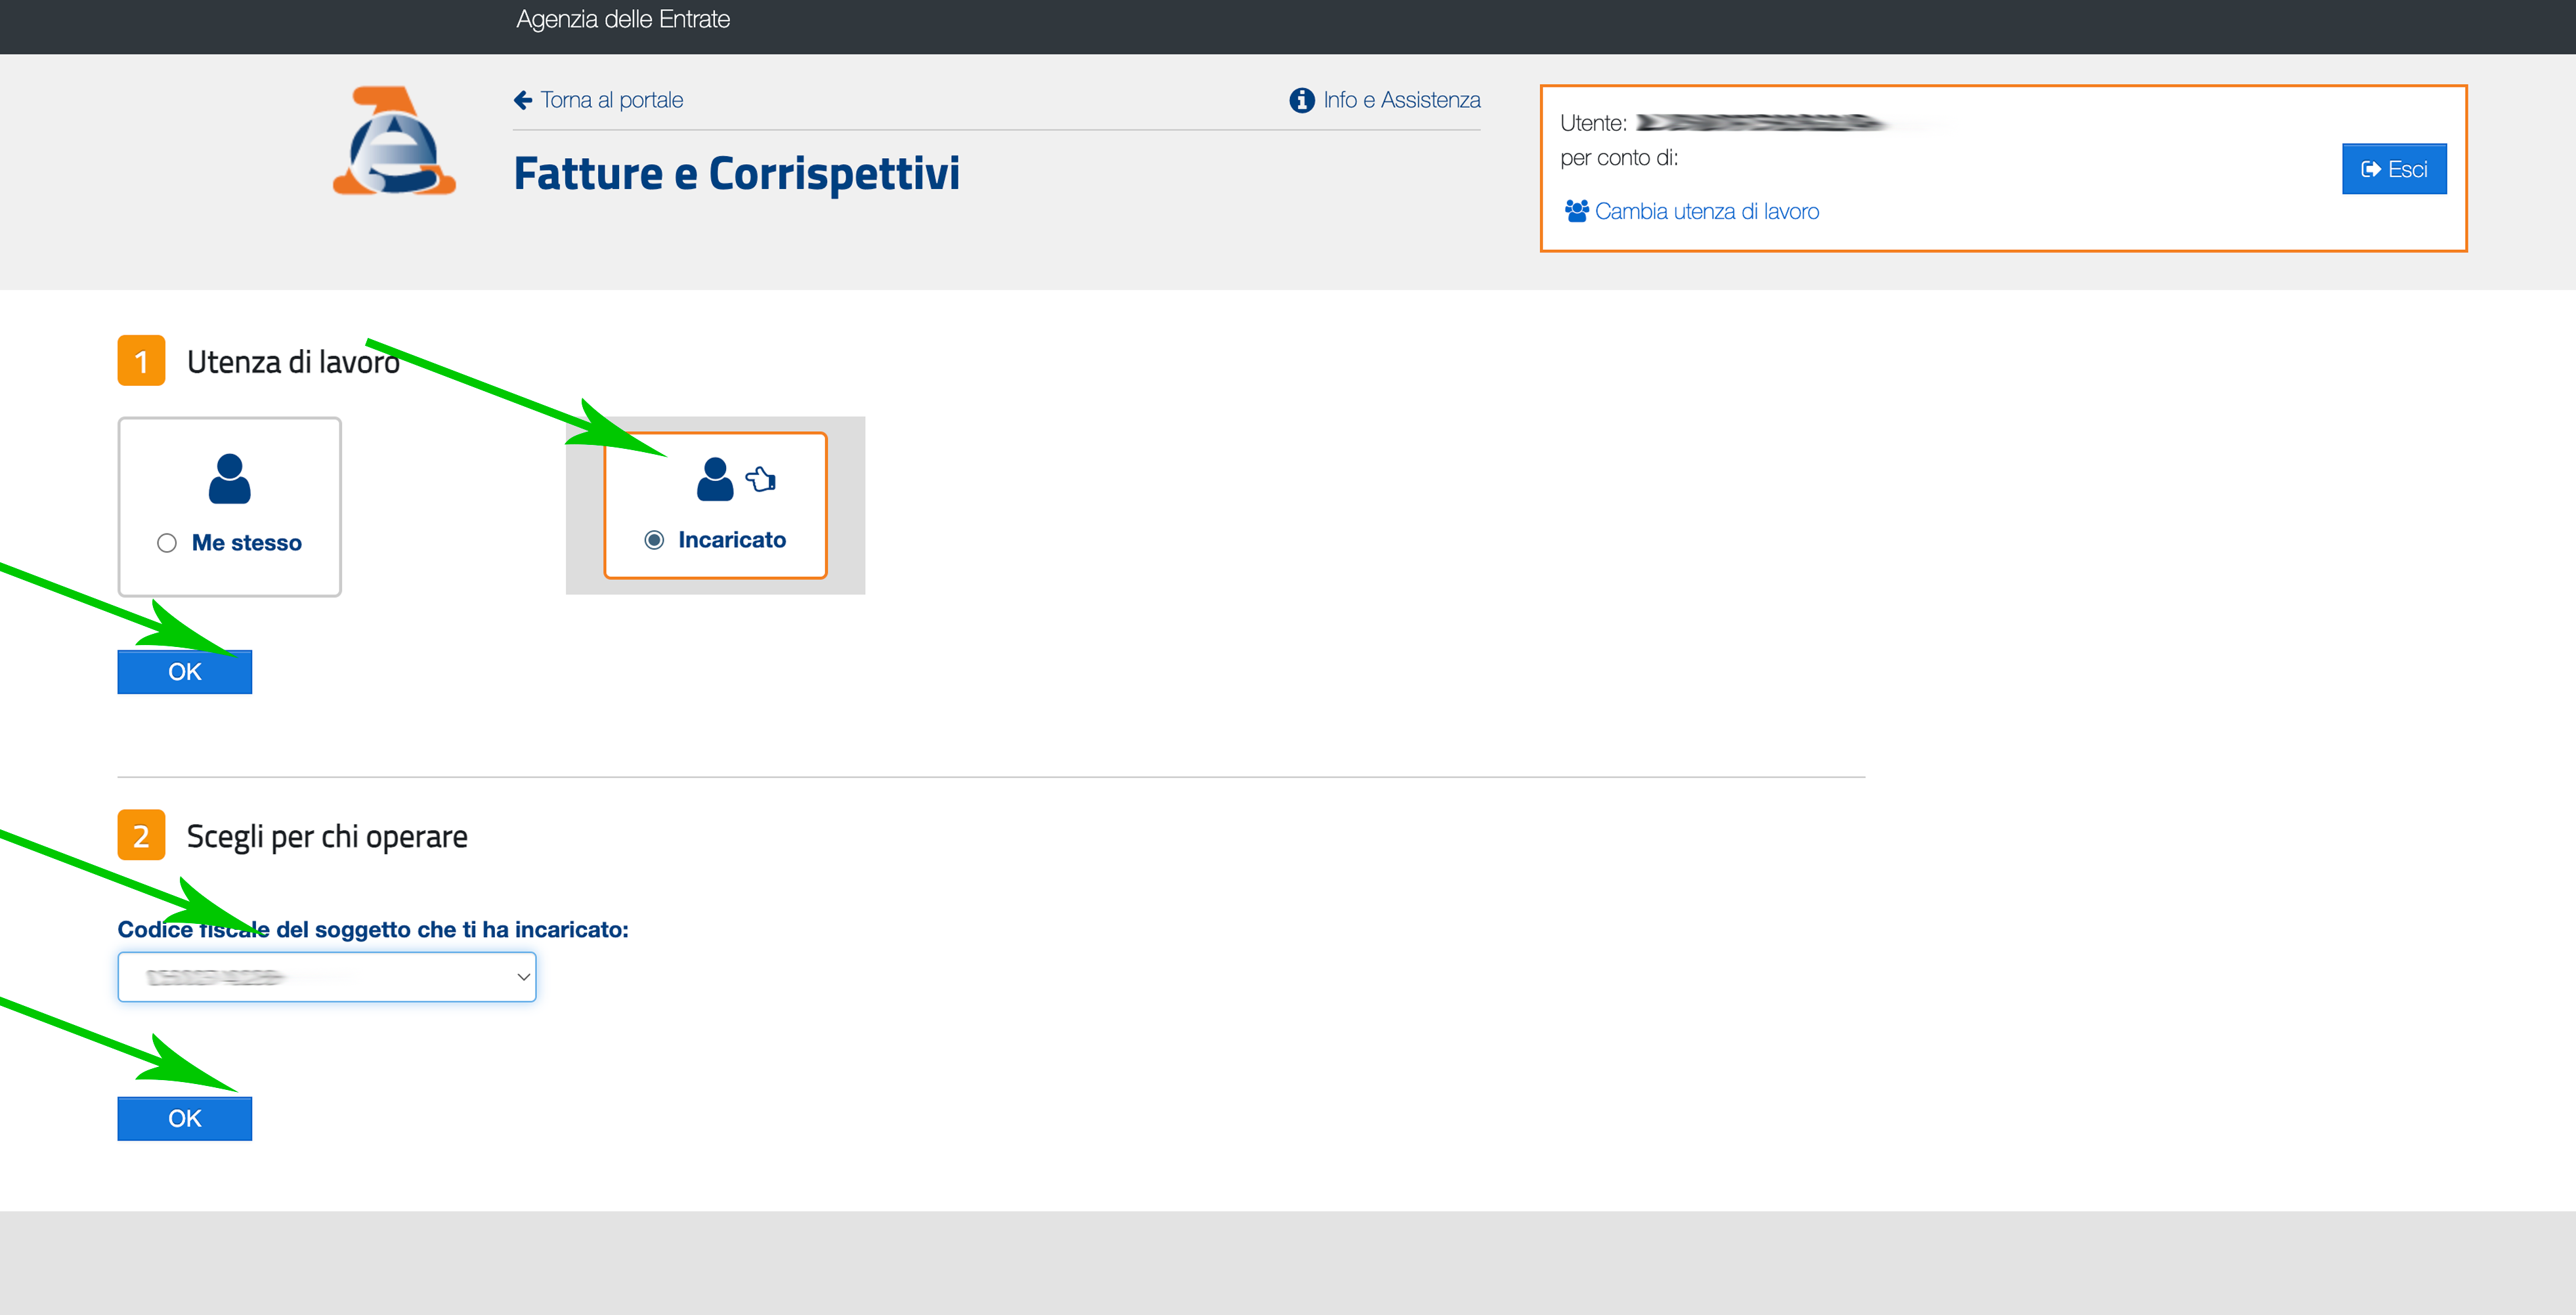Click the orange step 2 badge
The image size is (2576, 1315).
[x=141, y=835]
